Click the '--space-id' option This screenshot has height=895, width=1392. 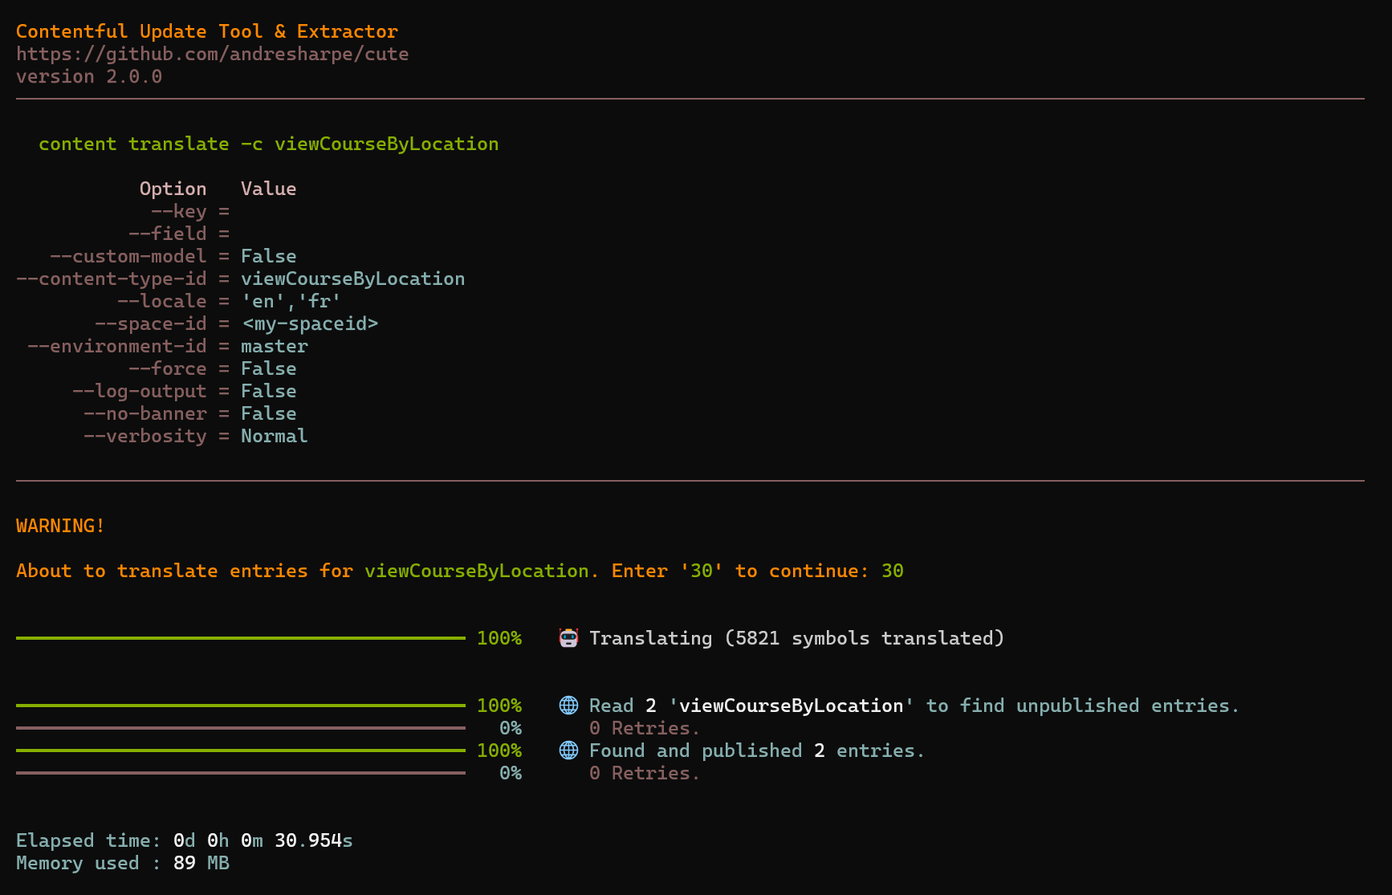pos(150,323)
